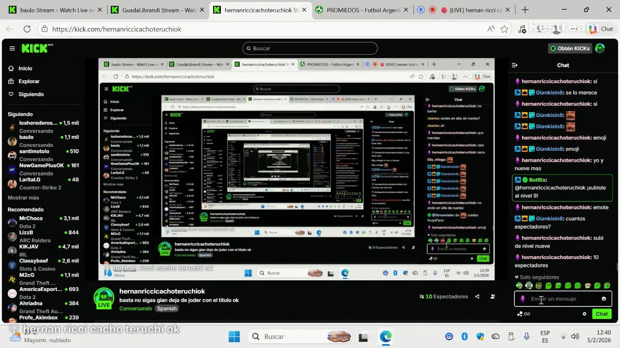The width and height of the screenshot is (620, 348).
Task: Select first quick emote with headphones
Action: (519, 286)
